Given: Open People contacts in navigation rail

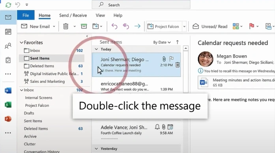Looking at the screenshot, I should 8,46.
